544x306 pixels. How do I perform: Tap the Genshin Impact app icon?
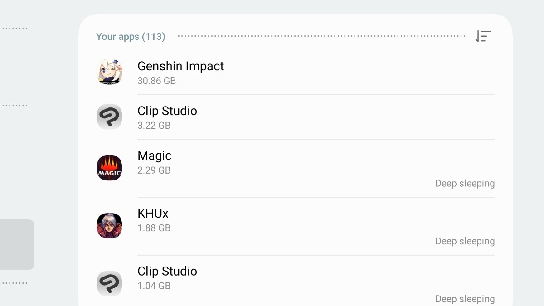pyautogui.click(x=110, y=72)
